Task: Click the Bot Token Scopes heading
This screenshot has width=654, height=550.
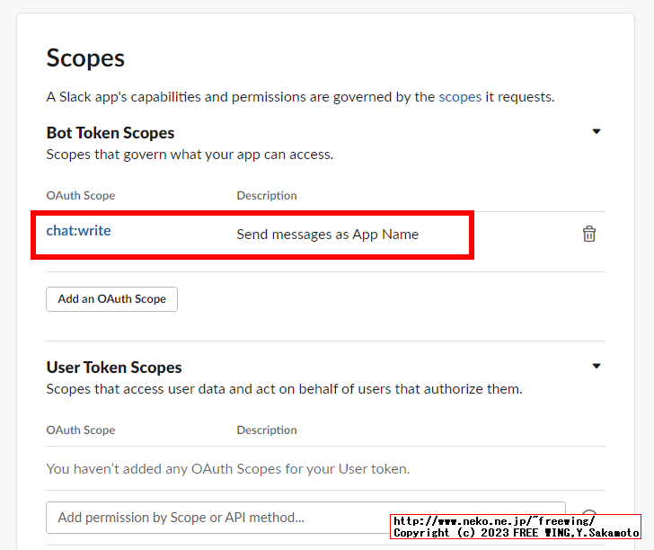Action: (x=110, y=133)
